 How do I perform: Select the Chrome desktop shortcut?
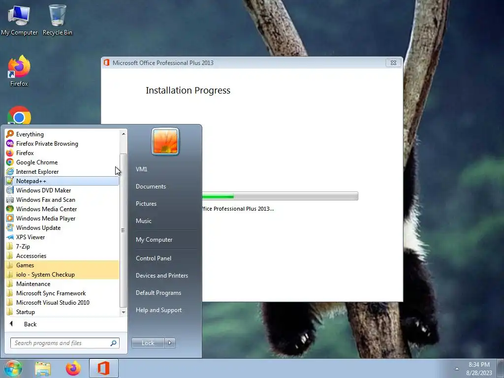(x=19, y=116)
